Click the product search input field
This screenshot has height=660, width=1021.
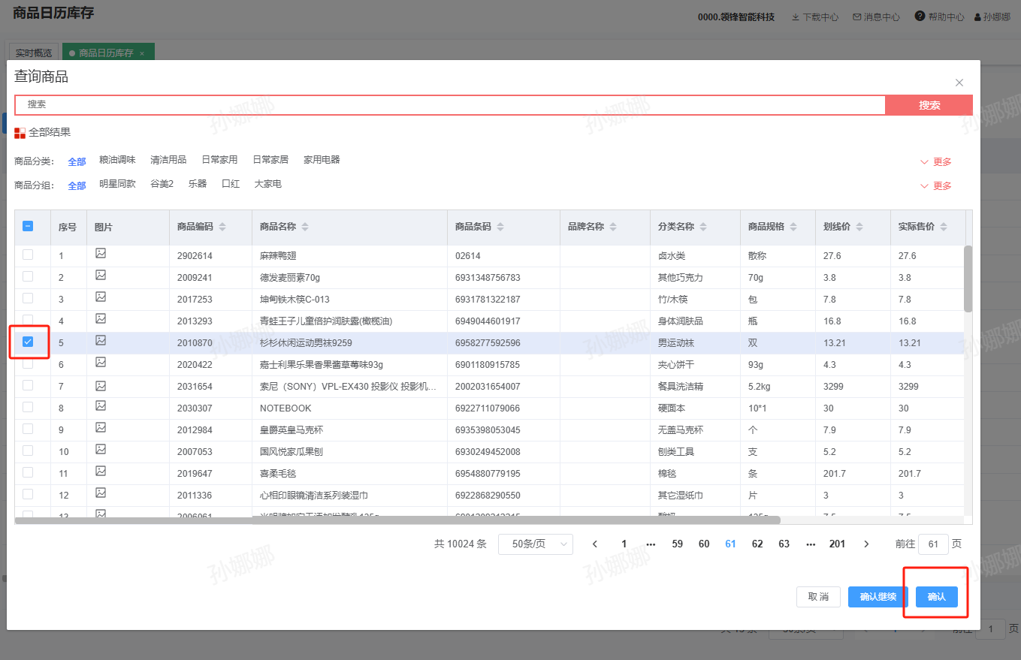coord(449,105)
